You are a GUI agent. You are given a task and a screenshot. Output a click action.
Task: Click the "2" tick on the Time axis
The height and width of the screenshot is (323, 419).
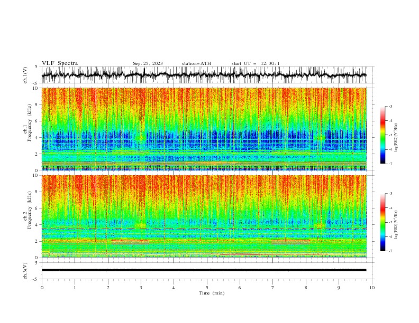click(x=108, y=288)
